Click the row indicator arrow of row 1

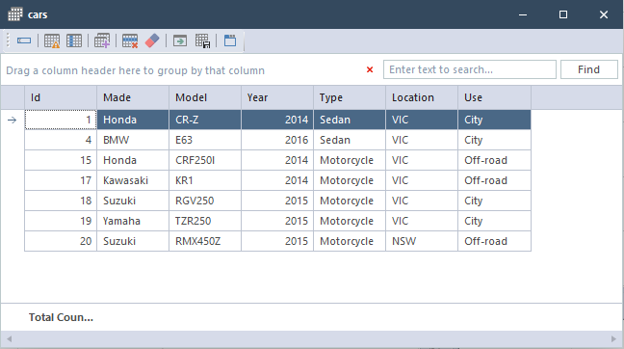(12, 120)
